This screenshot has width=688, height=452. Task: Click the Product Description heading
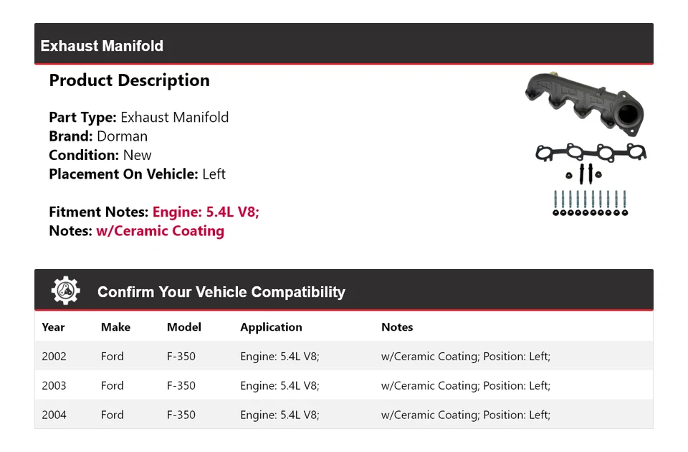pyautogui.click(x=129, y=80)
